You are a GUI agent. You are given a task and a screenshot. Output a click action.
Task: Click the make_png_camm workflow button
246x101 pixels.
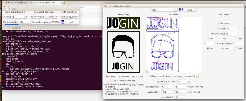[x=69, y=16]
